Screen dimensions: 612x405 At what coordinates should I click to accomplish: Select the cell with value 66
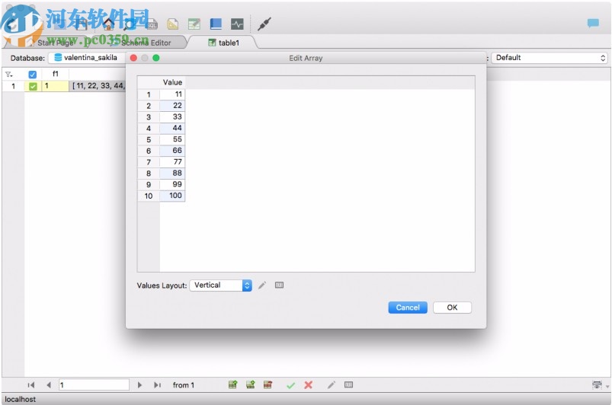[x=172, y=151]
